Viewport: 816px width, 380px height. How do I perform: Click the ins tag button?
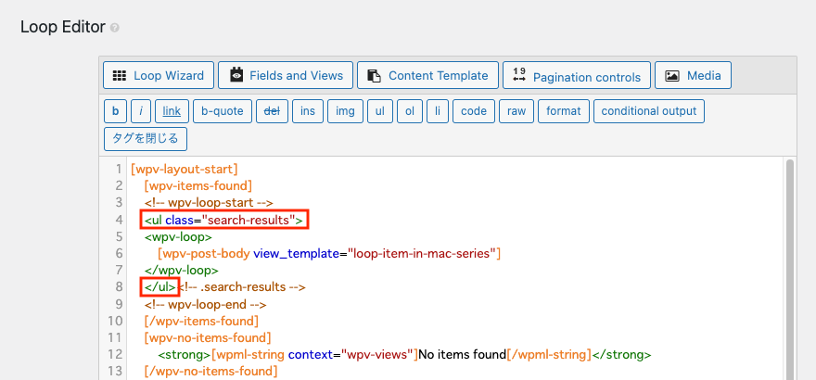click(308, 111)
